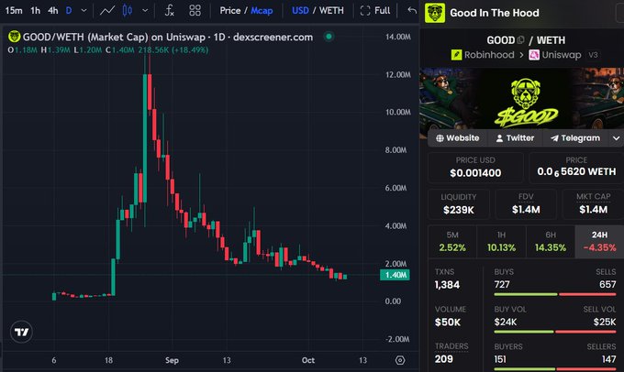Open chart time axis settings icon

[400, 360]
